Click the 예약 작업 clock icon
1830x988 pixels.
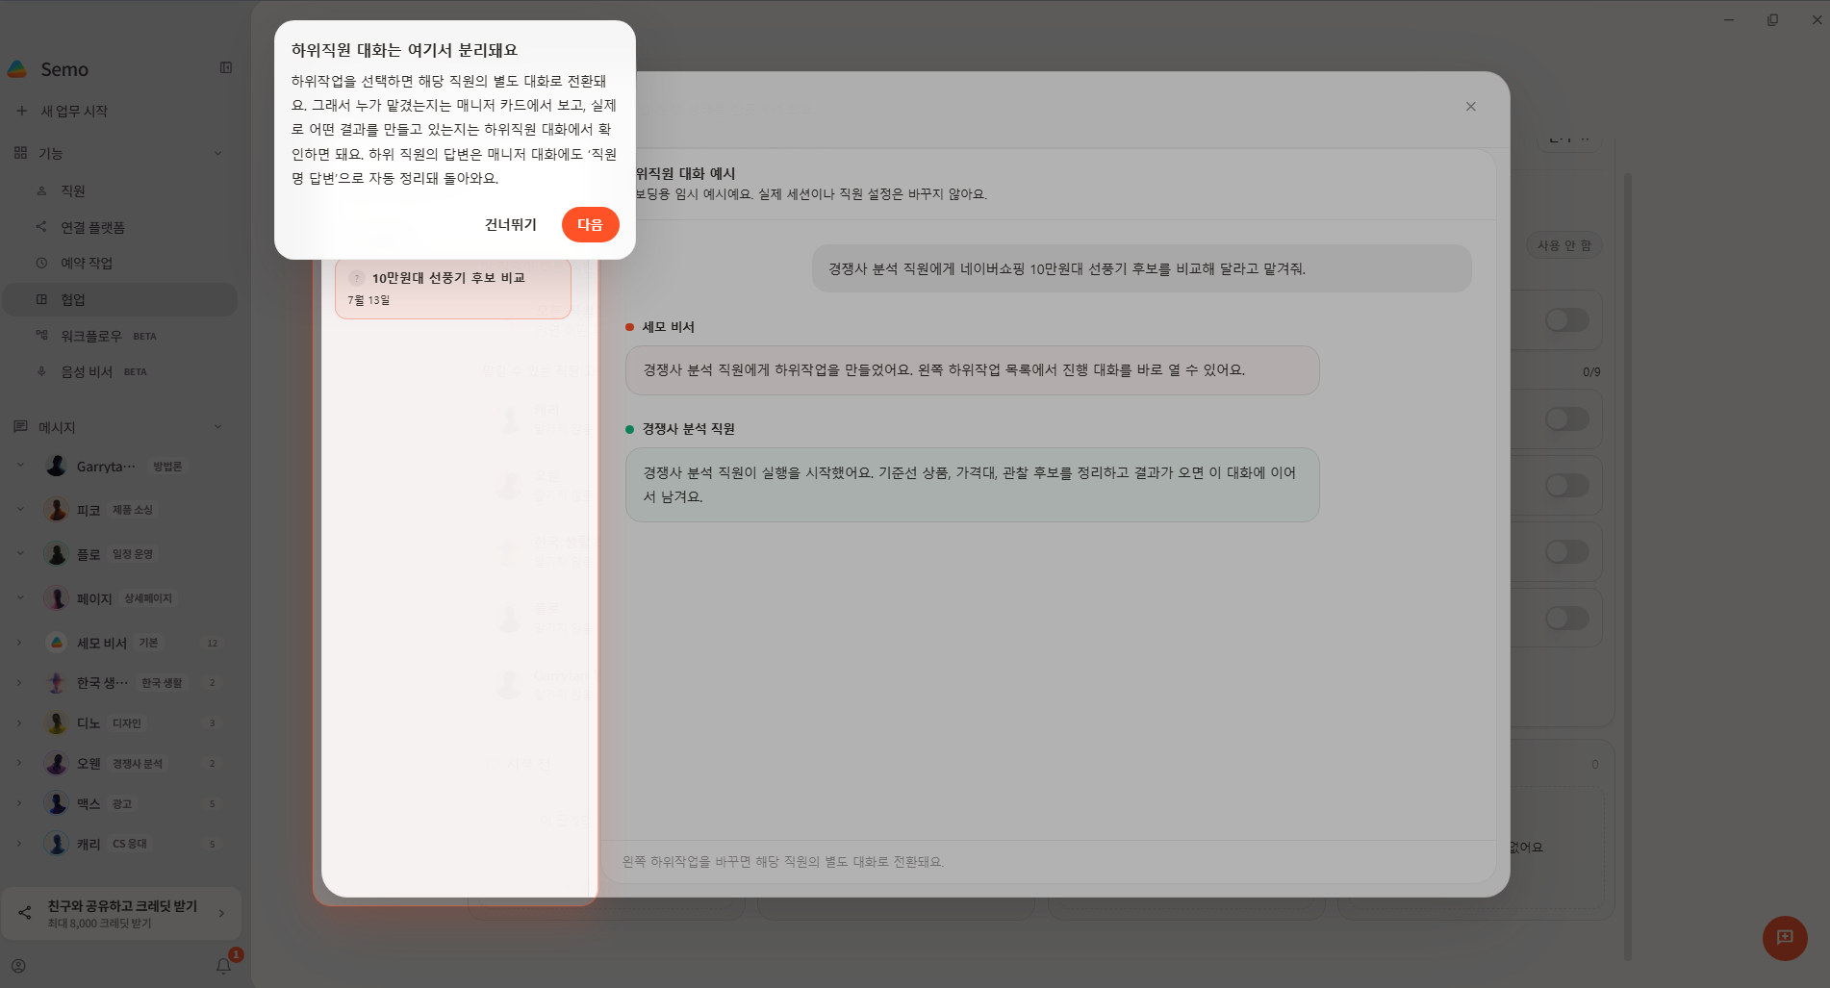click(x=41, y=263)
